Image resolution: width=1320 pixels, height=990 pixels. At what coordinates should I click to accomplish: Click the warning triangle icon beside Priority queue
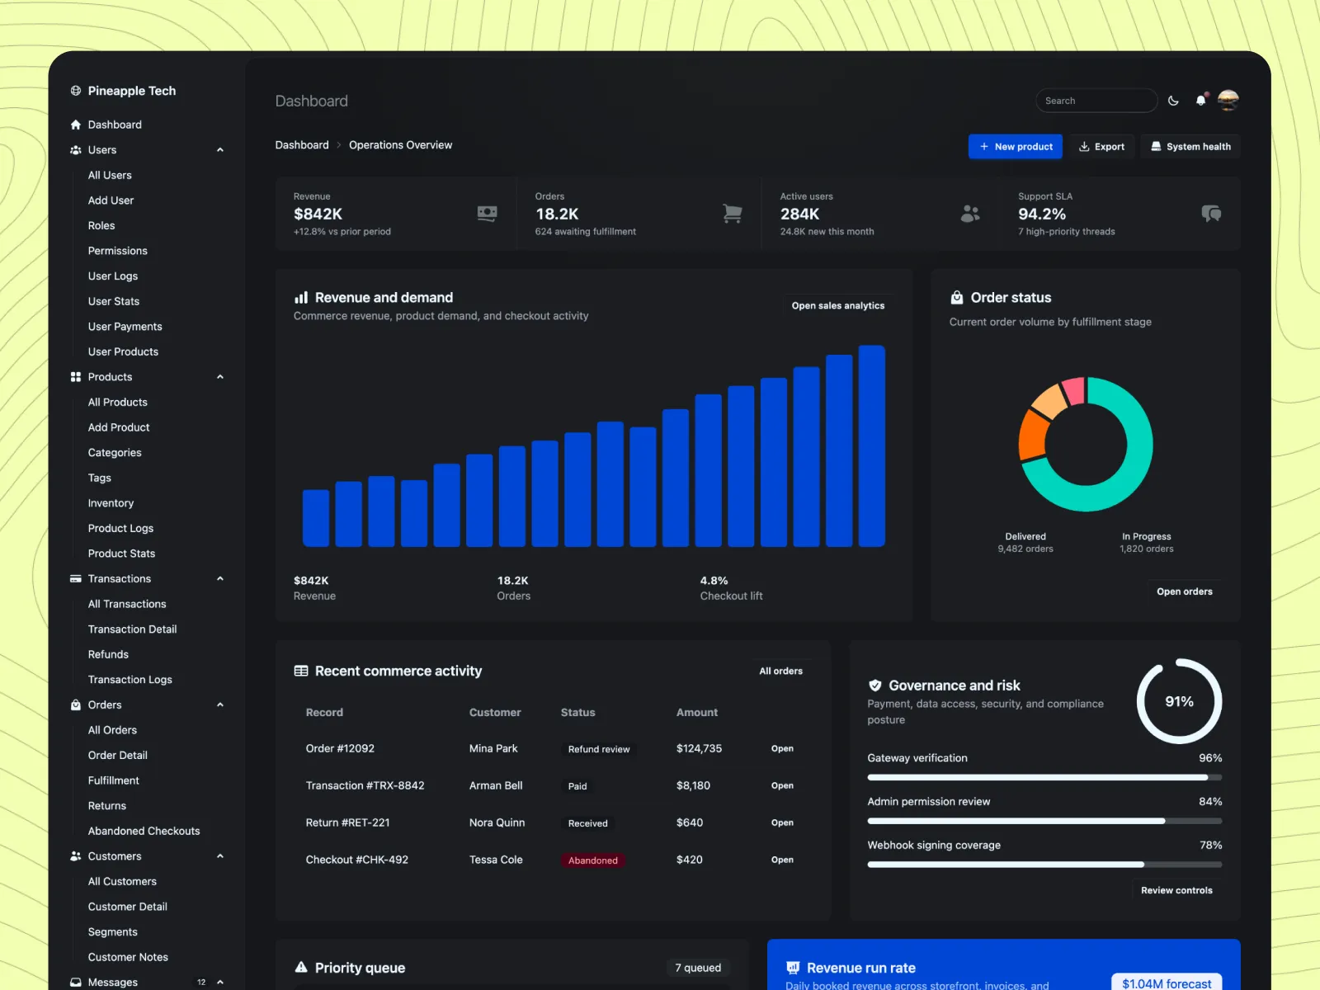click(x=301, y=968)
